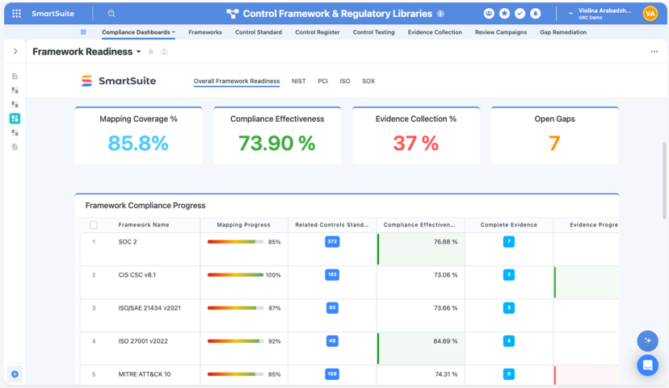
Task: Click the Compliance Effectiveness 73.90 % card
Action: (277, 136)
